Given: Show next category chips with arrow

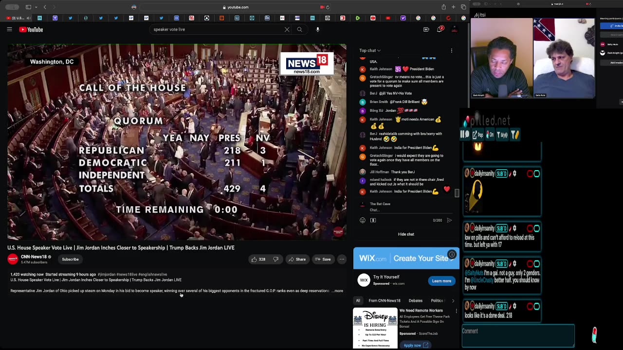Looking at the screenshot, I should [x=453, y=300].
